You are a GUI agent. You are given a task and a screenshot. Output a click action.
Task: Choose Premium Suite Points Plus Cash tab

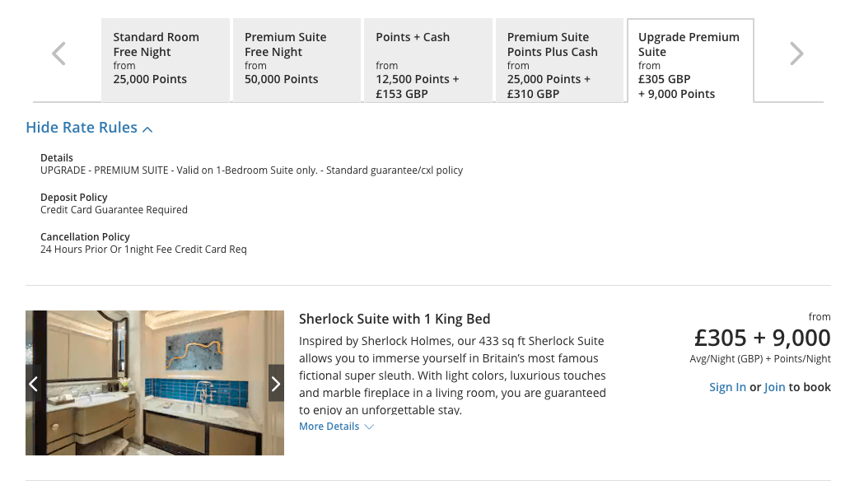[x=559, y=59]
